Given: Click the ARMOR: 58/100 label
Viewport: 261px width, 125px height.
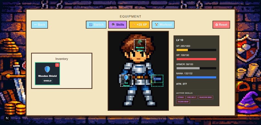Looking at the screenshot, I should (x=185, y=64).
